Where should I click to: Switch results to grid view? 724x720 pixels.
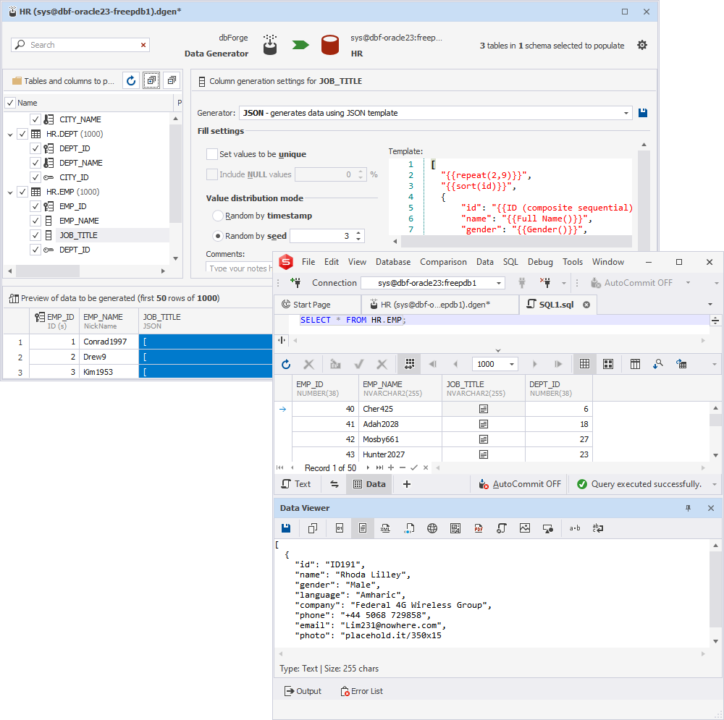(x=584, y=364)
